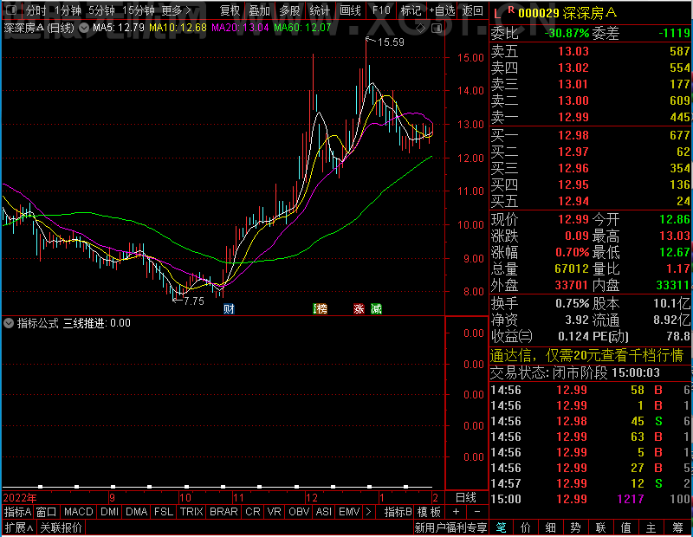
Task: Switch to the 值 value tab
Action: pyautogui.click(x=625, y=527)
